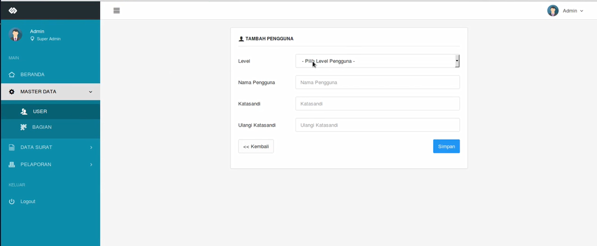The width and height of the screenshot is (597, 246).
Task: Click the Beranda home icon
Action: coord(12,75)
